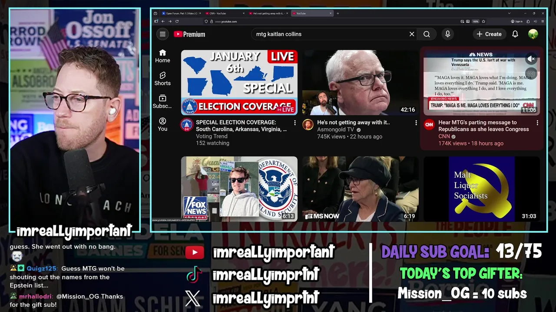The image size is (556, 312).
Task: Open Shorts in the sidebar
Action: coord(162,79)
